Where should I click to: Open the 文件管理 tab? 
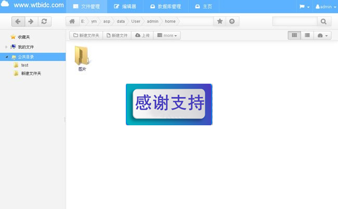[86, 6]
